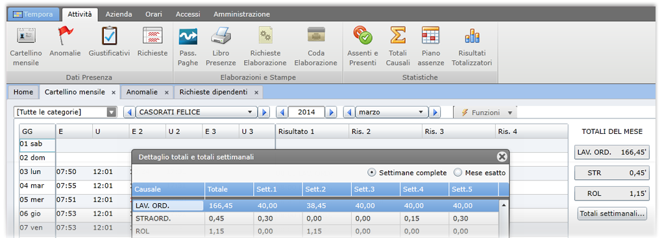The width and height of the screenshot is (662, 238).
Task: Close the Dettaglio totali dialog
Action: [x=502, y=157]
